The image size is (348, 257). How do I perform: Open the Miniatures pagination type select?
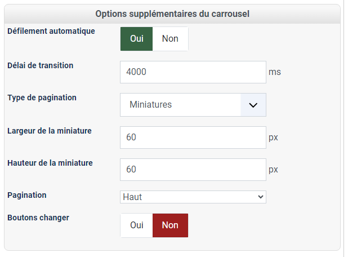[181, 105]
